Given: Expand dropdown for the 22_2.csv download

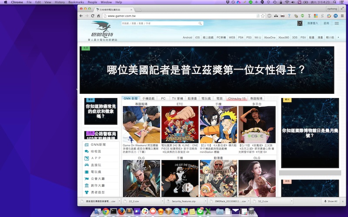Looking at the screenshot, I should pyautogui.click(x=162, y=201).
